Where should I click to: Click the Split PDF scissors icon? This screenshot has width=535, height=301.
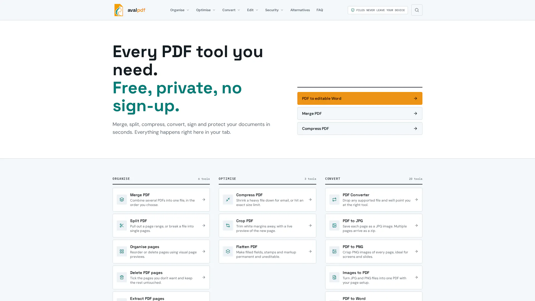coord(122,225)
